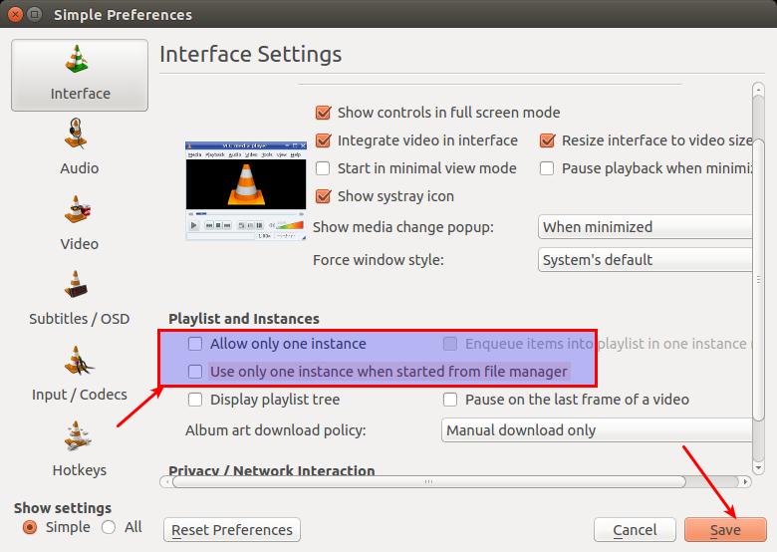Screen dimensions: 777x552
Task: Open Album art download policy dropdown
Action: click(596, 430)
